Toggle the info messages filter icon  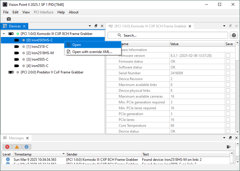(26, 147)
